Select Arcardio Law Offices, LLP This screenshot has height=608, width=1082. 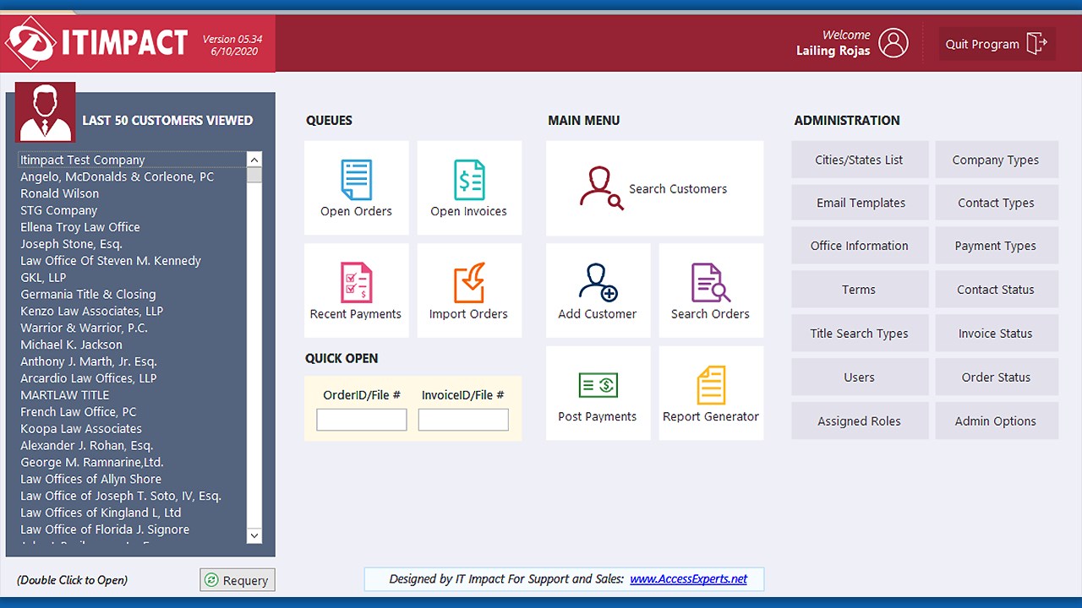point(132,378)
